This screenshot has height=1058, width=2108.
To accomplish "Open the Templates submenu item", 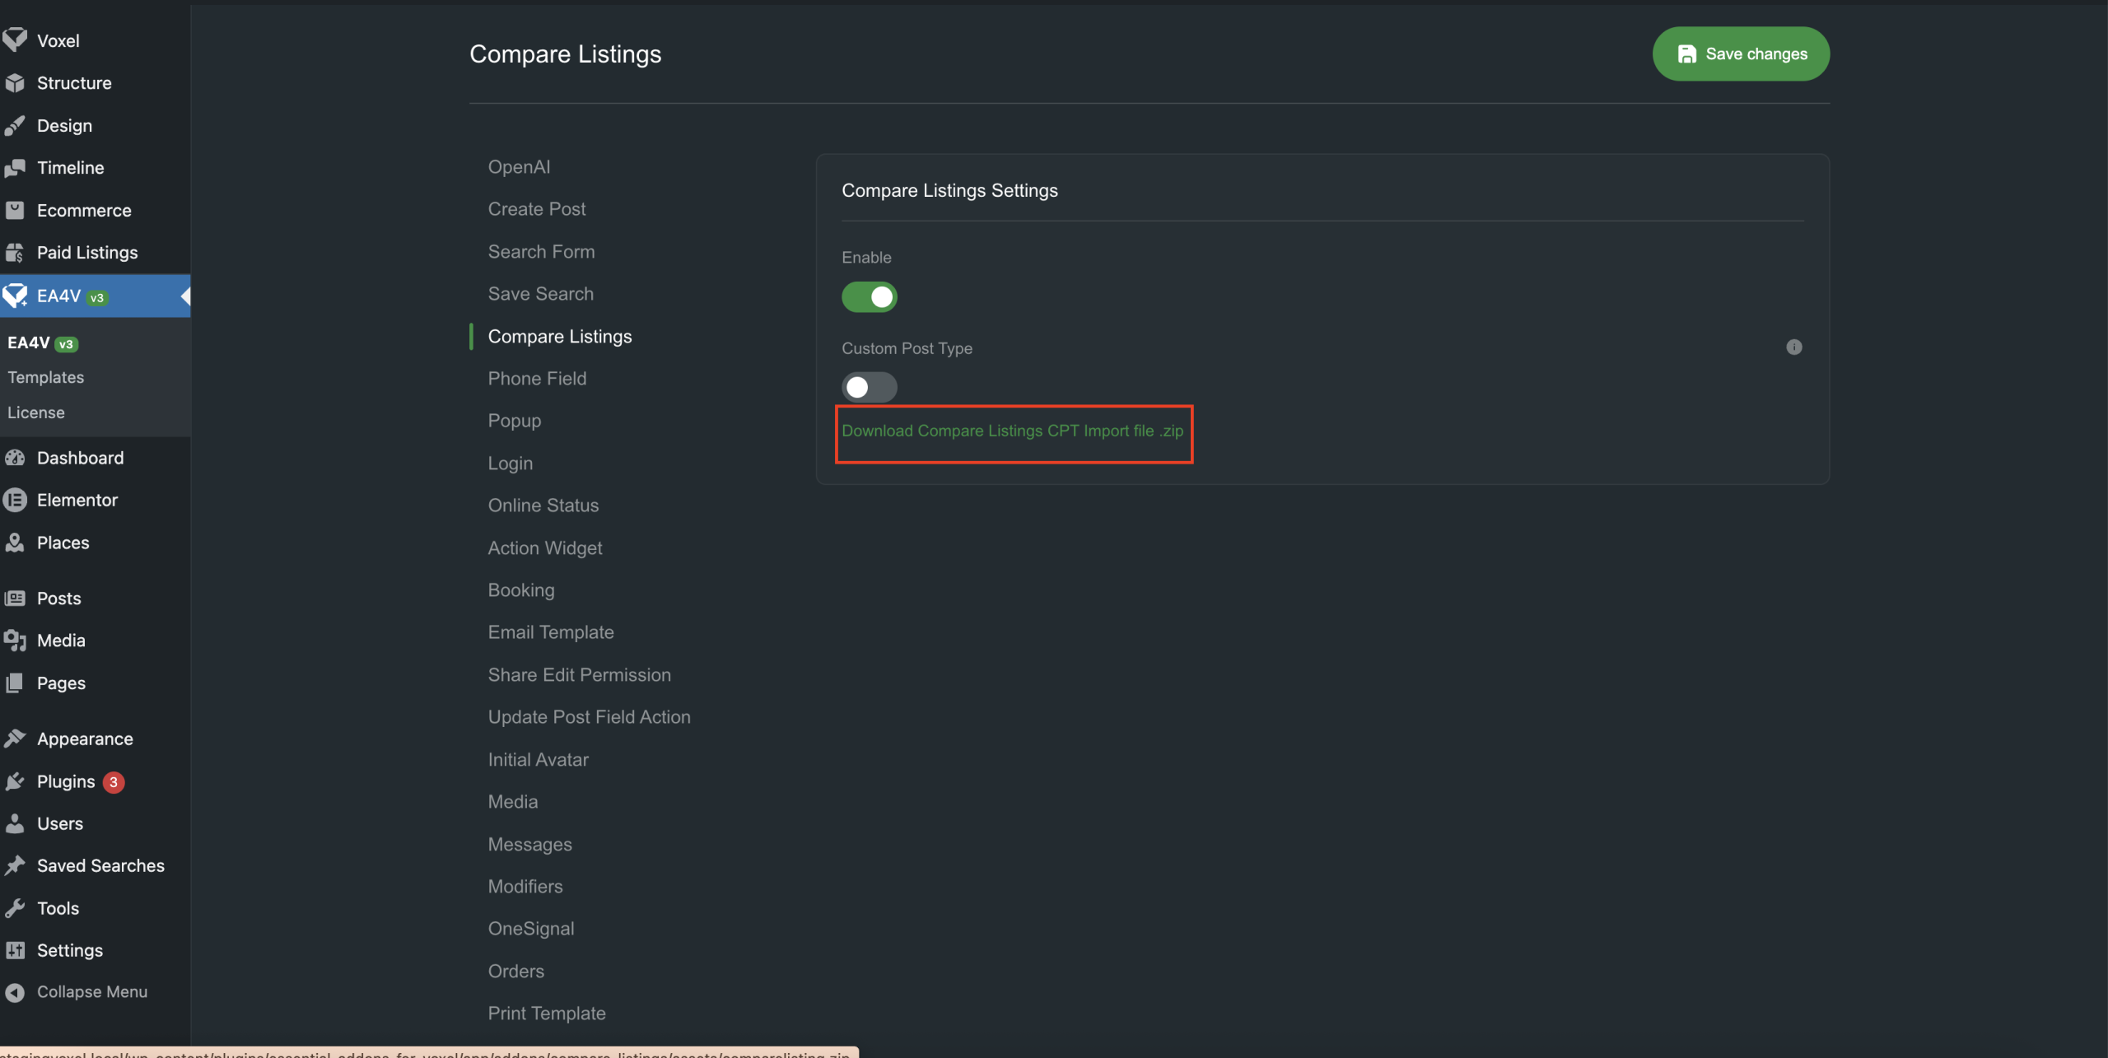I will coord(46,377).
